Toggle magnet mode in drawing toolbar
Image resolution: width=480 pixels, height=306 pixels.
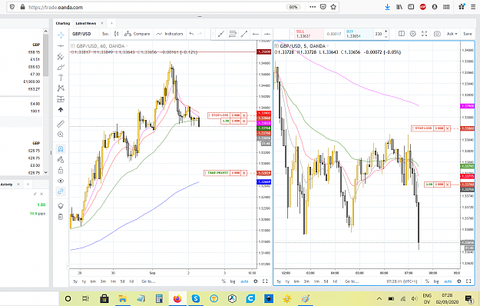tap(61, 149)
